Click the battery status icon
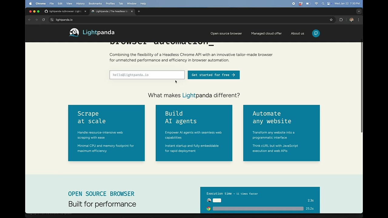 click(308, 4)
